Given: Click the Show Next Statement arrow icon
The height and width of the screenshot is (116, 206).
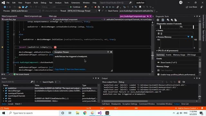Looking at the screenshot, I should tap(103, 7).
